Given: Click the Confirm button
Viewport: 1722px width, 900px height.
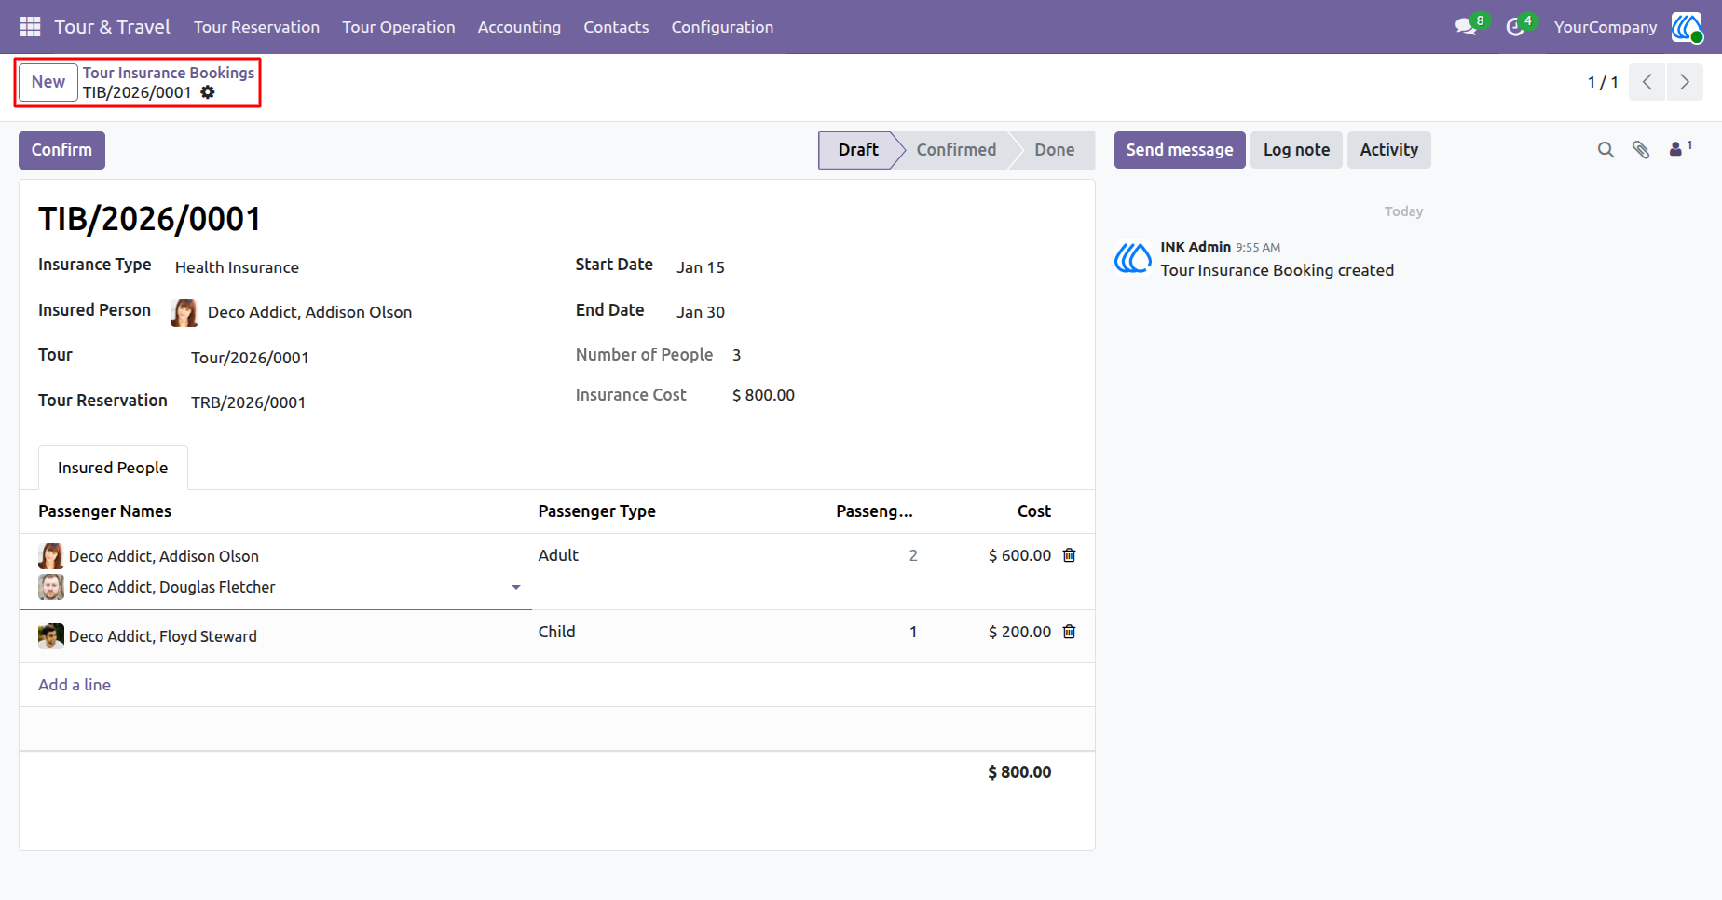Looking at the screenshot, I should (61, 150).
